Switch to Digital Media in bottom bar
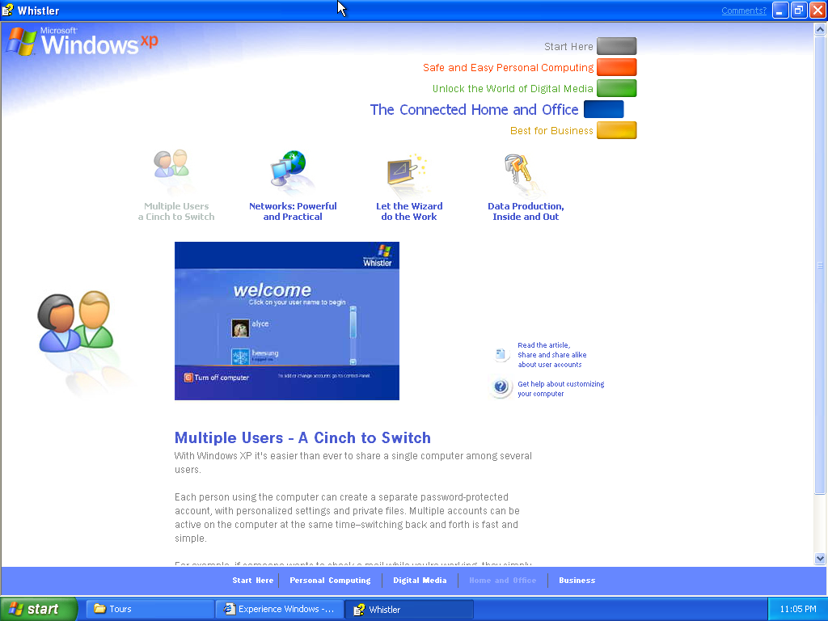Screen dimensions: 828x621 pos(420,581)
